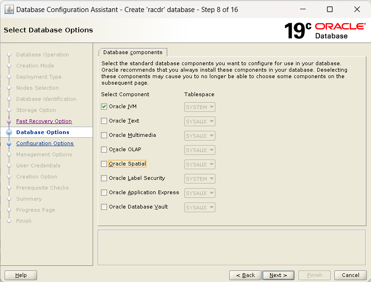Click the Help button
Image resolution: width=371 pixels, height=282 pixels.
coord(21,275)
